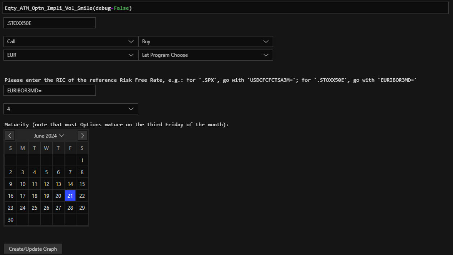Screen dimensions: 453x255
Task: Open the Buy dropdown
Action: tap(205, 41)
